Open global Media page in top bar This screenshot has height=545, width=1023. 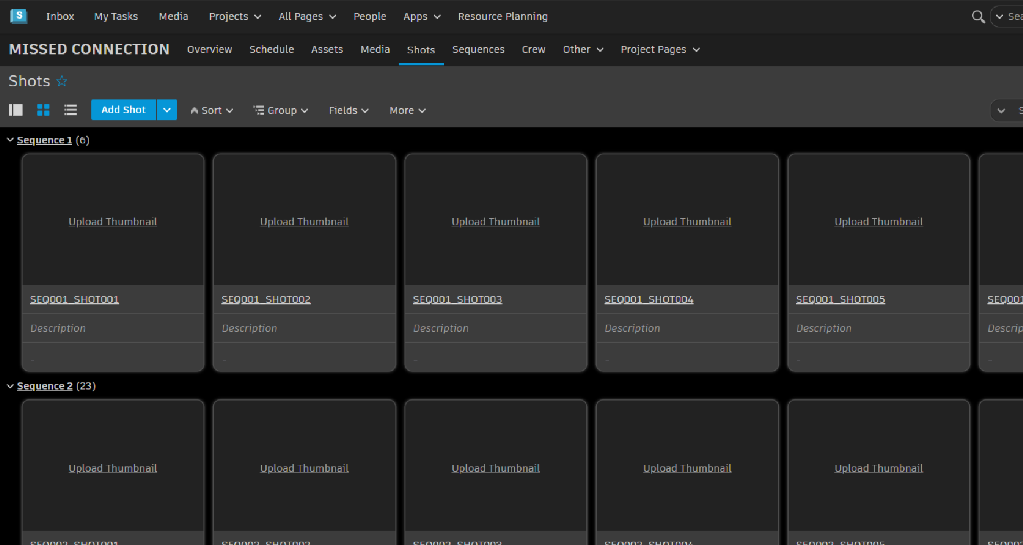click(x=173, y=16)
